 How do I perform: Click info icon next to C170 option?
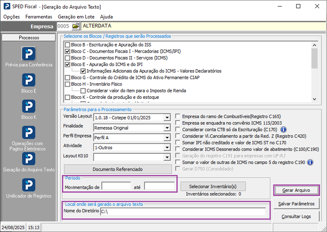(284, 129)
